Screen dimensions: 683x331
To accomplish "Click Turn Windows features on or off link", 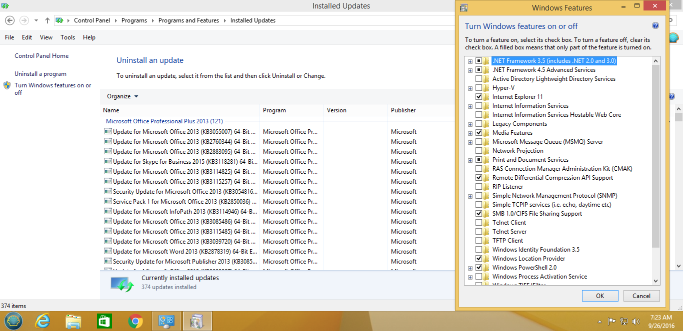I will click(x=53, y=89).
